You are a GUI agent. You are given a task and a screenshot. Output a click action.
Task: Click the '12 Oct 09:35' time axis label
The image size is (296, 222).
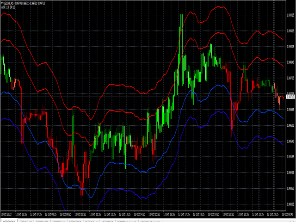66,214
